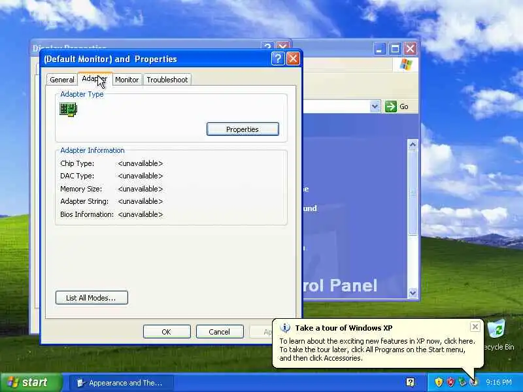Expand the address bar dropdown in Control Panel
The width and height of the screenshot is (523, 392).
click(375, 106)
